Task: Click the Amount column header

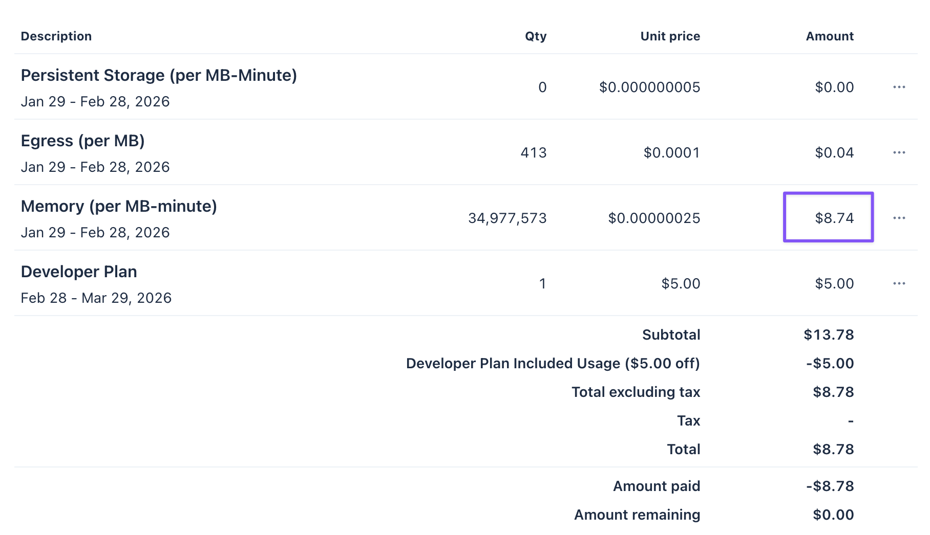Action: pyautogui.click(x=829, y=36)
